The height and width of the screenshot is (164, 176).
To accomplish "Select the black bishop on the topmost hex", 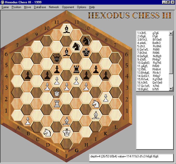I will coord(66,29).
